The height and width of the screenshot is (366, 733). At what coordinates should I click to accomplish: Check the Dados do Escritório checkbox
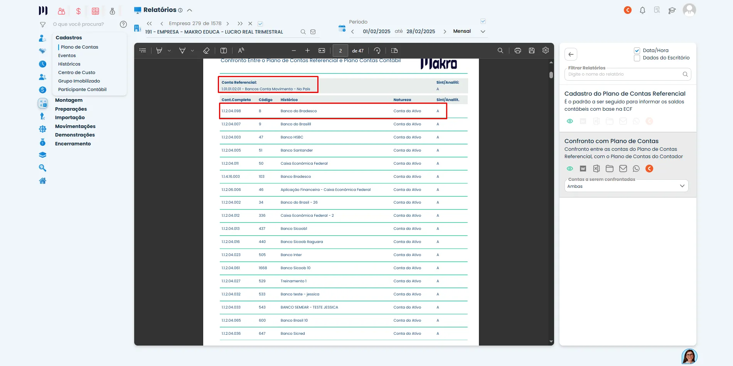[x=637, y=58]
